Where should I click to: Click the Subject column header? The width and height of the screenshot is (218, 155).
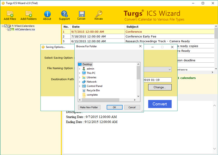click(x=169, y=27)
